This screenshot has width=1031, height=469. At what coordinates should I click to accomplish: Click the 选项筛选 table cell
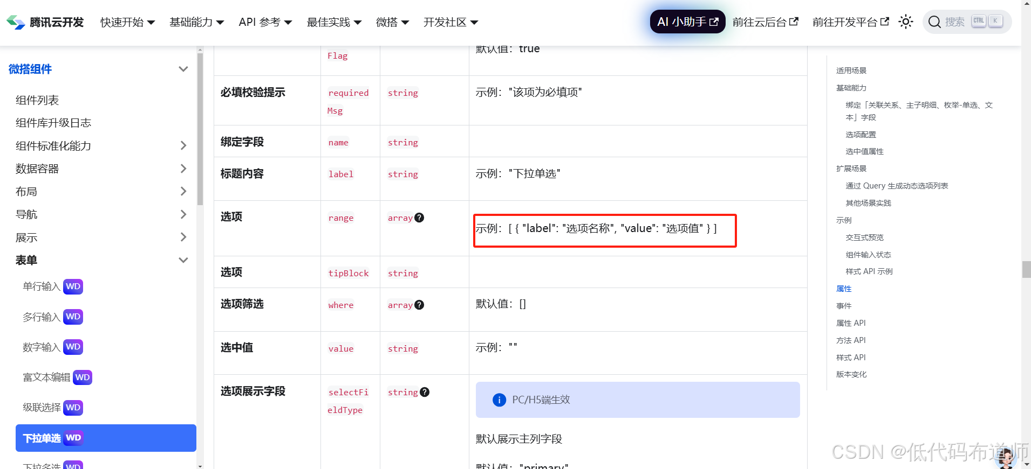click(267, 310)
